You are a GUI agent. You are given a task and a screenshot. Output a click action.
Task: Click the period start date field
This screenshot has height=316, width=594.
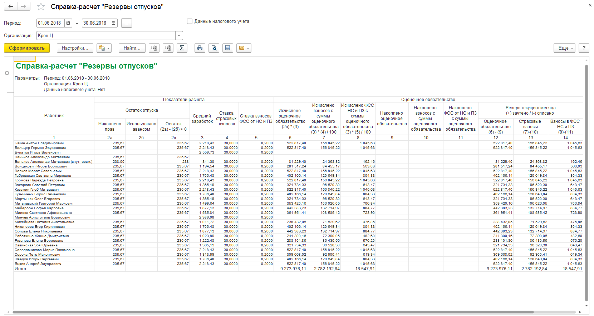(51, 23)
